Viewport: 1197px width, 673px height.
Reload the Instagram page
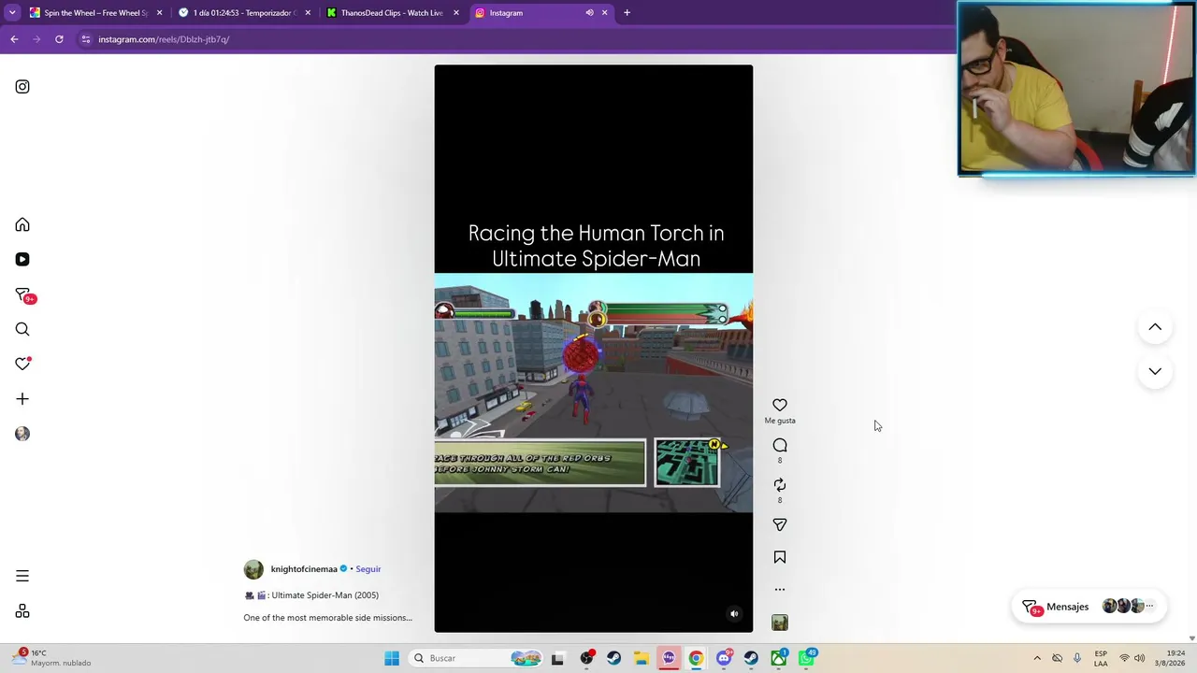[59, 39]
